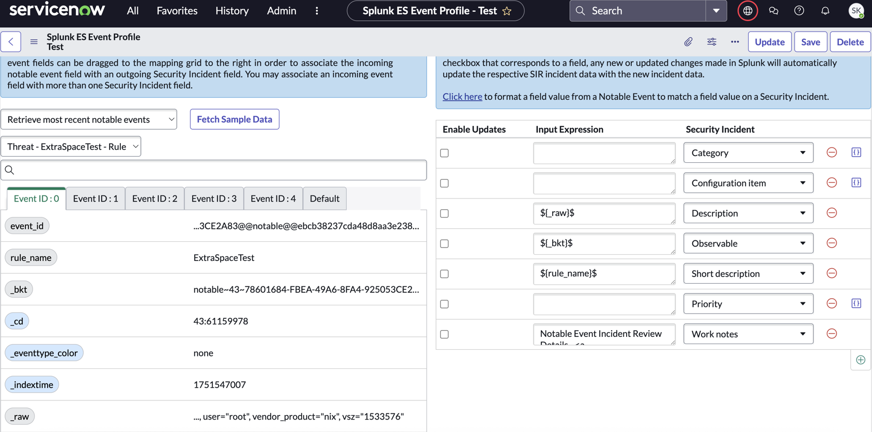Go back using the back arrow
This screenshot has height=432, width=872.
click(11, 42)
